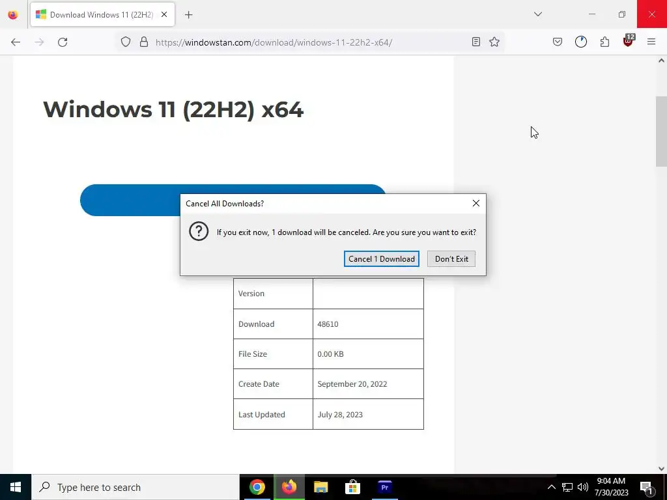The width and height of the screenshot is (667, 500).
Task: Reload the current page
Action: pos(63,42)
